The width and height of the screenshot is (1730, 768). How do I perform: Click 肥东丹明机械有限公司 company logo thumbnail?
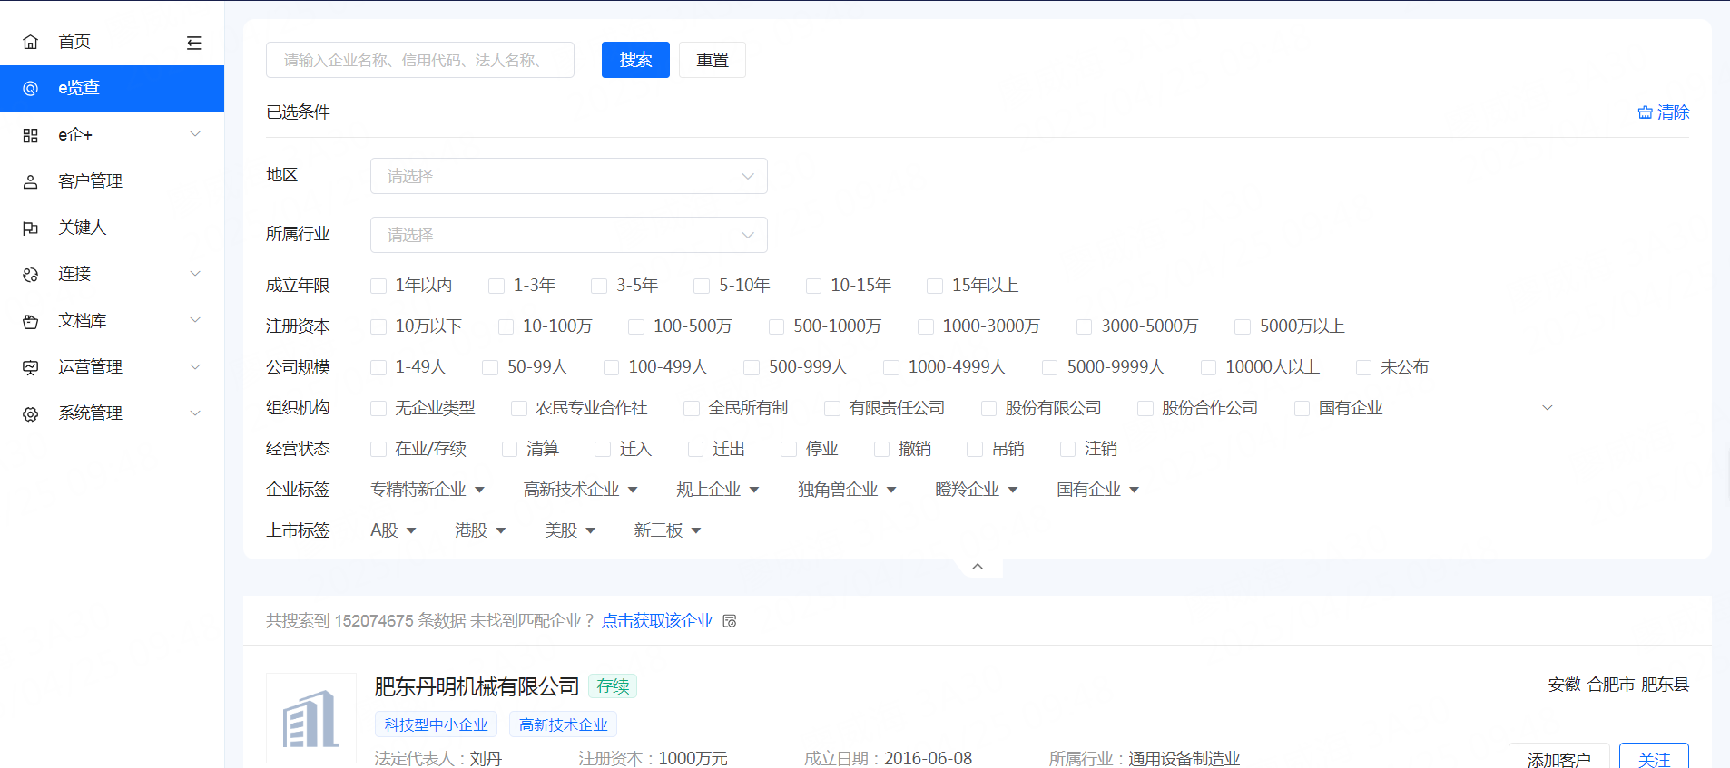tap(311, 718)
